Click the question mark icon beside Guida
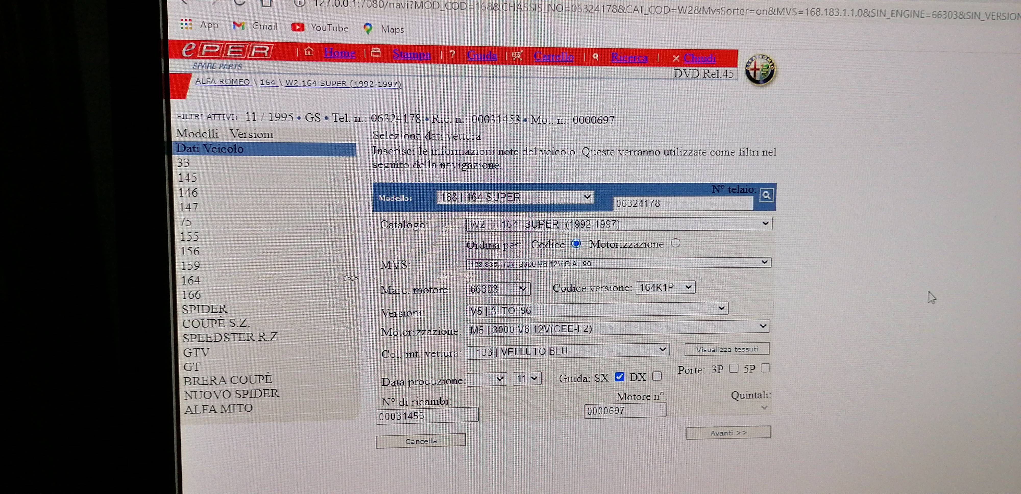The height and width of the screenshot is (494, 1021). [452, 54]
